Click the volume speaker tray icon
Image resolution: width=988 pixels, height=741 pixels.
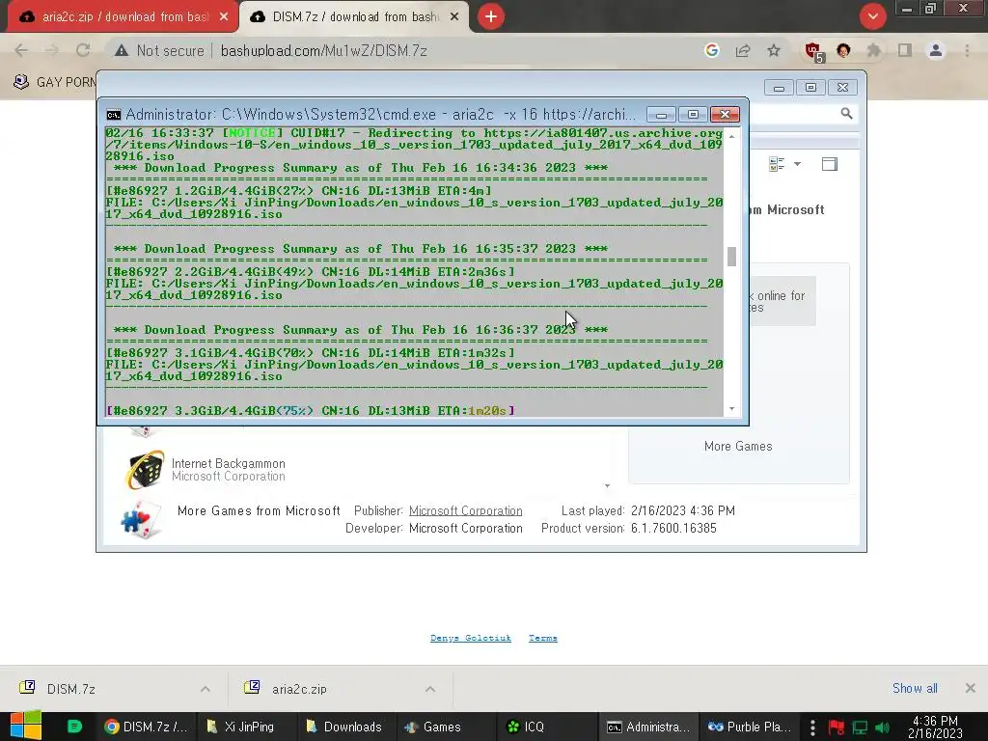(882, 727)
